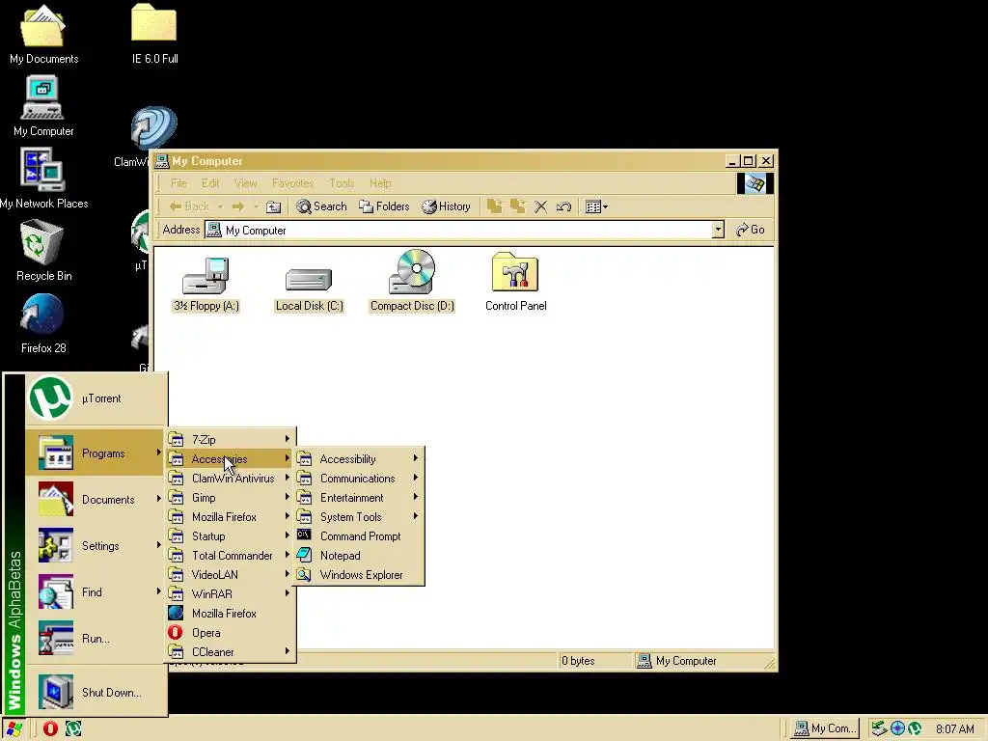Click the Move To toolbar icon
This screenshot has height=741, width=988.
(x=495, y=206)
